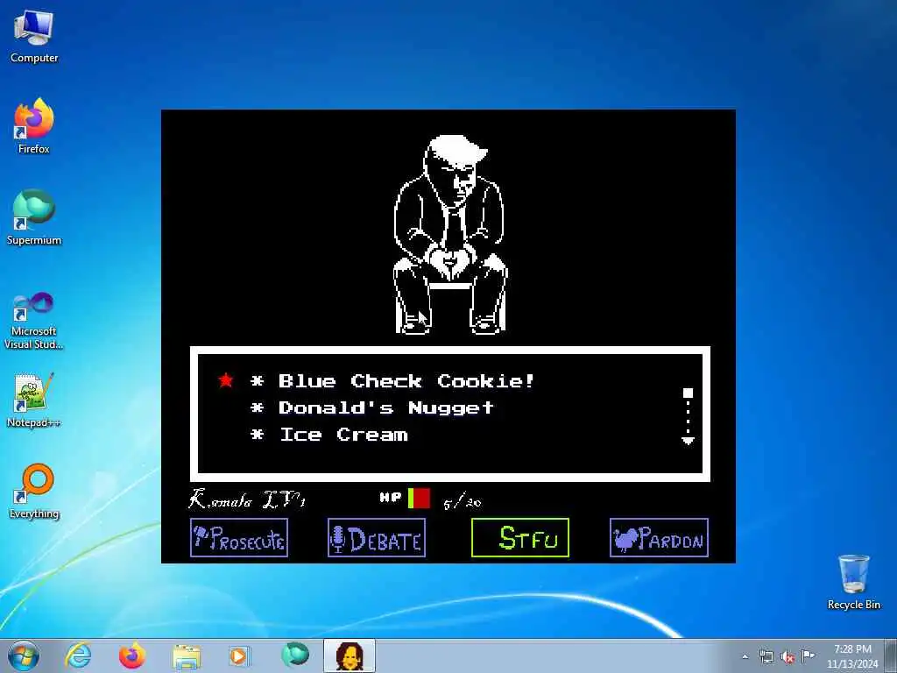Viewport: 897px width, 673px height.
Task: Launch Firefox from the desktop shortcut
Action: [34, 126]
